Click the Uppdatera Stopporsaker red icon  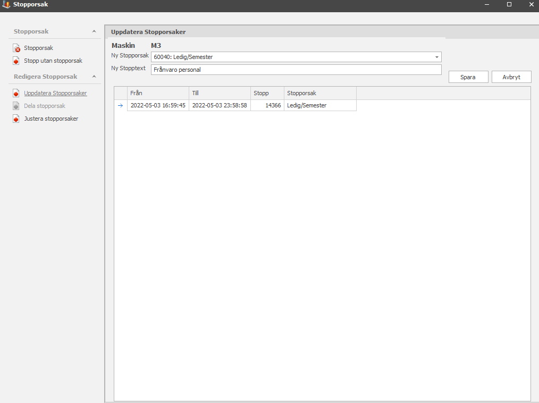[x=16, y=93]
